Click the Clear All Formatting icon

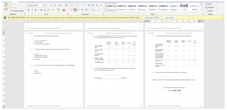tap(66, 5)
